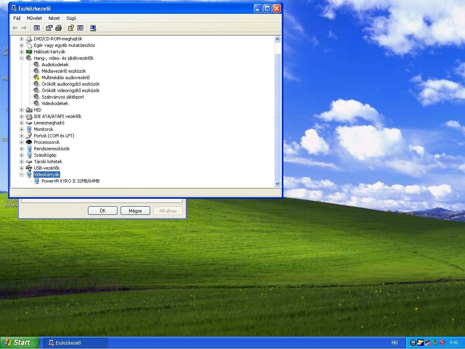Viewport: 465px width, 349px height.
Task: Click the disconnected network tray icon
Action: point(427,343)
